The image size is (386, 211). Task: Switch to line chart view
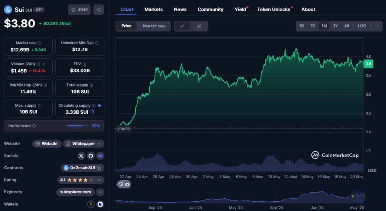(x=182, y=26)
